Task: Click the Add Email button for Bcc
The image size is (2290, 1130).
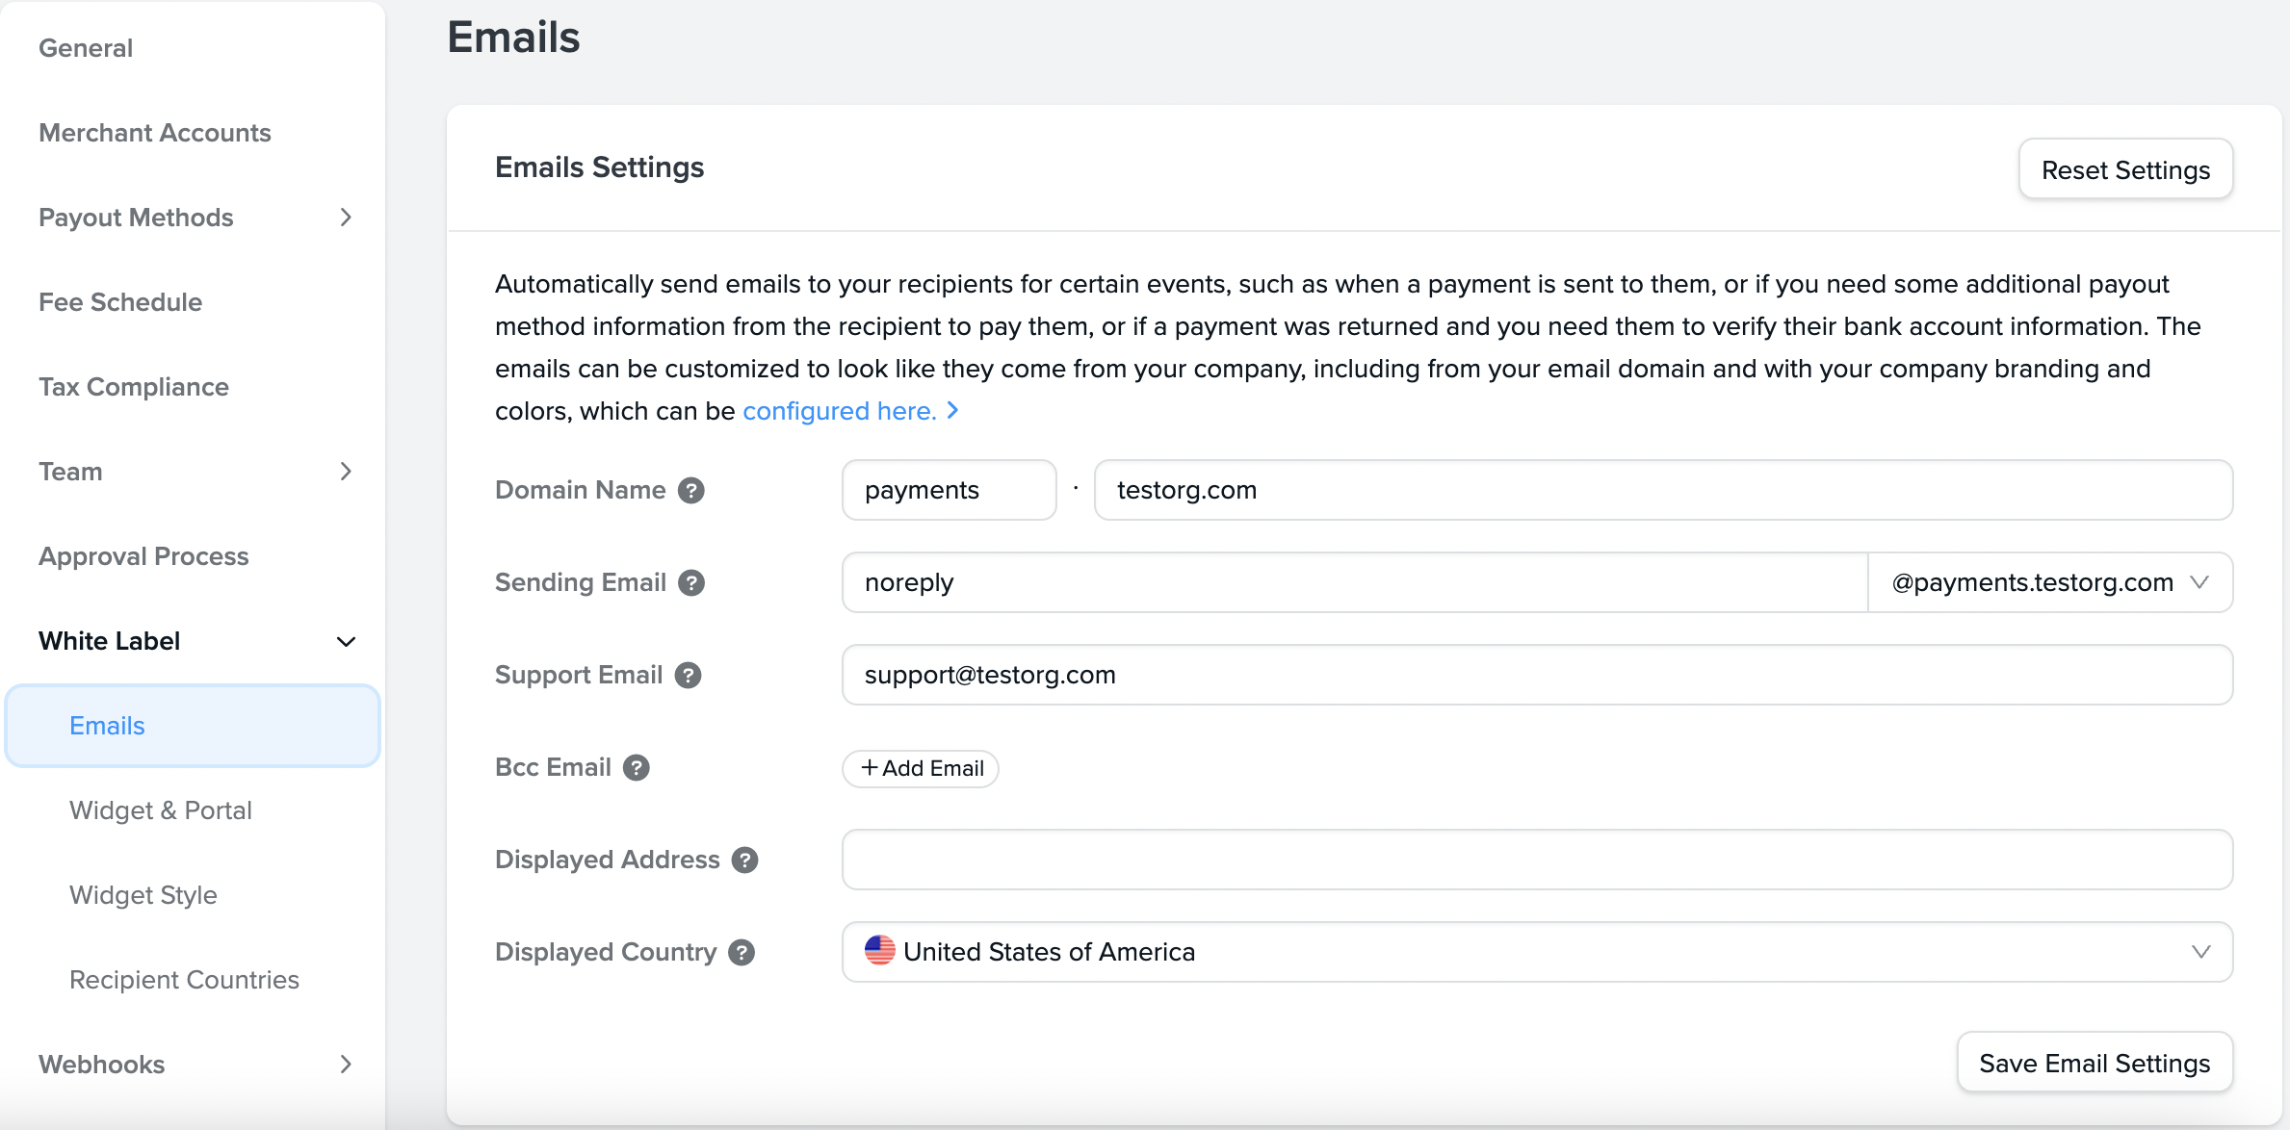Action: (920, 768)
